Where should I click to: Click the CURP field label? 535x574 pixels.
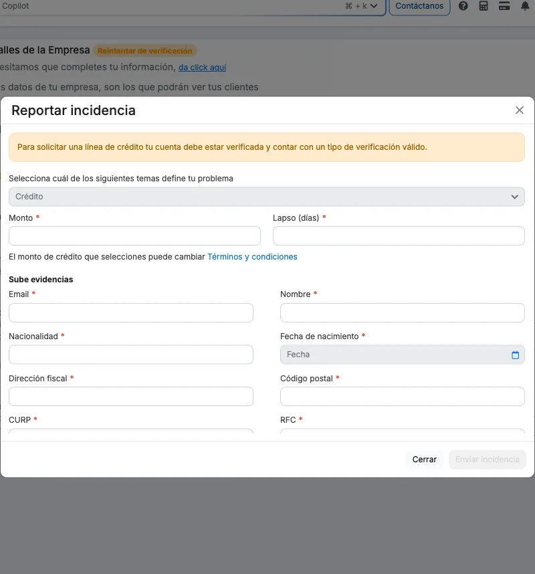(20, 420)
